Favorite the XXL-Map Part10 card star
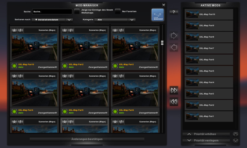 pos(14,30)
